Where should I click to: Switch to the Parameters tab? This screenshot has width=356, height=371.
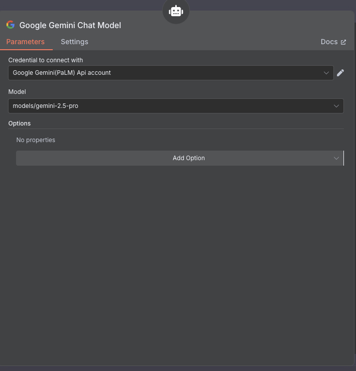(x=25, y=42)
